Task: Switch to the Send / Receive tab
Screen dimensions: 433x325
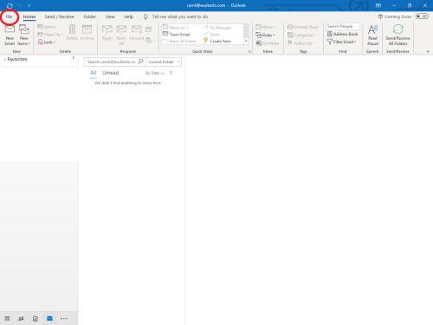Action: pos(59,16)
